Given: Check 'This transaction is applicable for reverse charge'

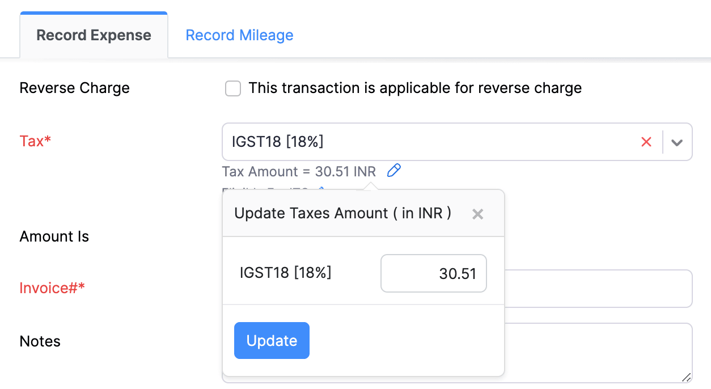Looking at the screenshot, I should tap(232, 88).
